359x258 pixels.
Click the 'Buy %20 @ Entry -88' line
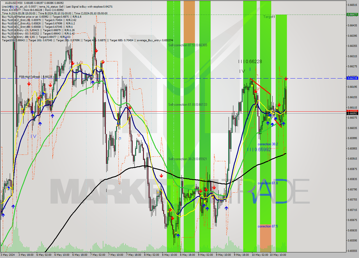tap(36, 37)
